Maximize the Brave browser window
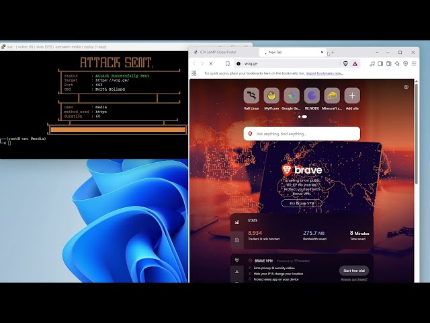The height and width of the screenshot is (323, 430). point(400,52)
